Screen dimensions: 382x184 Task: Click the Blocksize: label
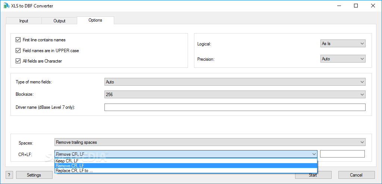click(x=24, y=95)
